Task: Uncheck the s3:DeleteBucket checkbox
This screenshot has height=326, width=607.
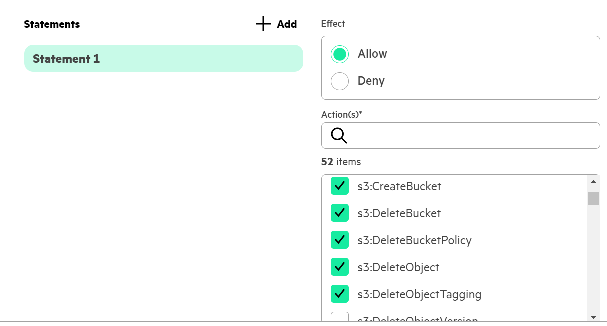Action: pyautogui.click(x=340, y=213)
